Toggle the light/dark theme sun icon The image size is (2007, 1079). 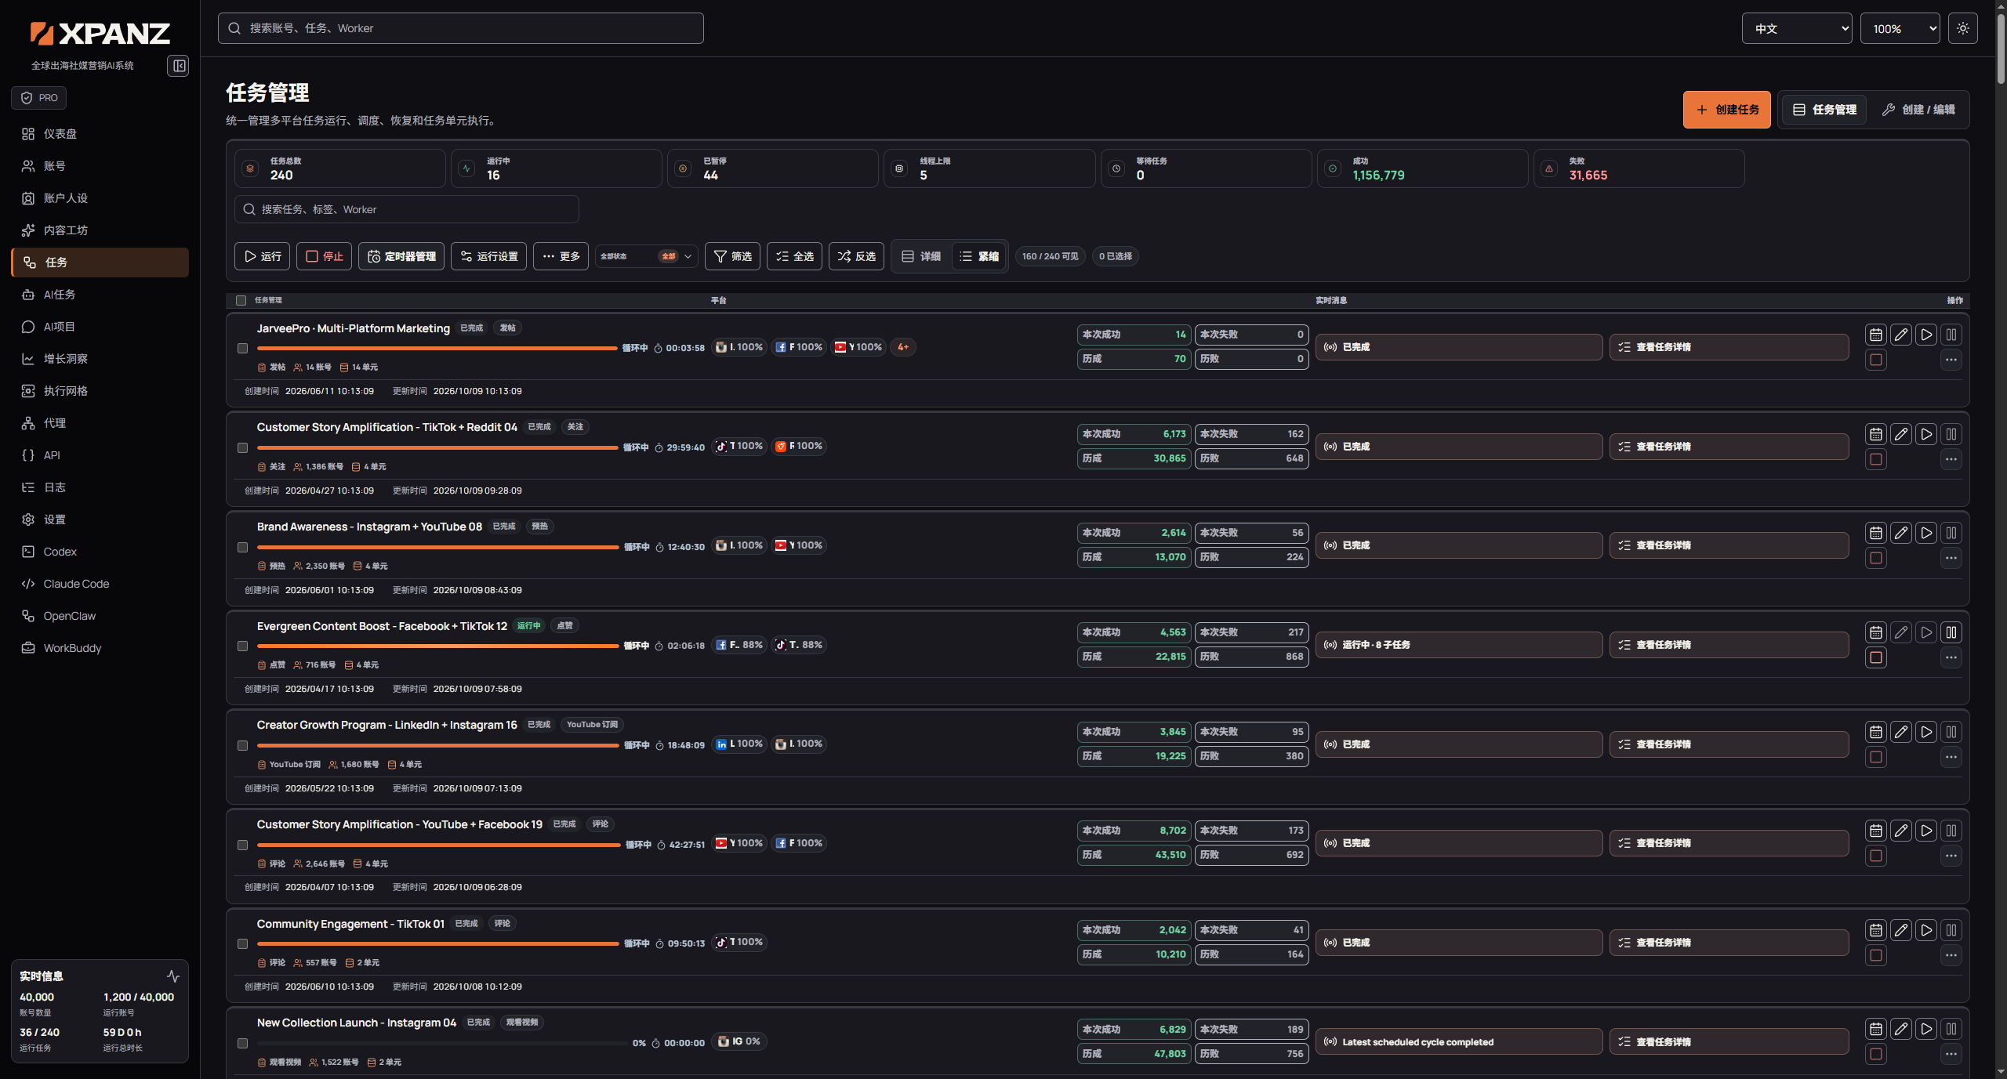(x=1962, y=28)
